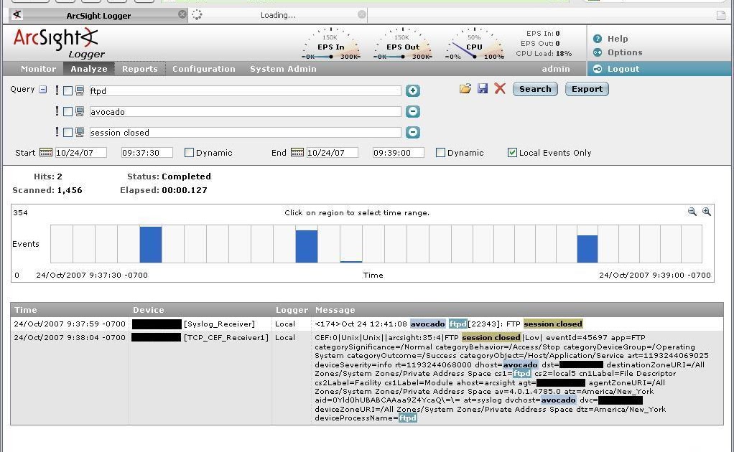Open the System Admin menu

tap(283, 69)
